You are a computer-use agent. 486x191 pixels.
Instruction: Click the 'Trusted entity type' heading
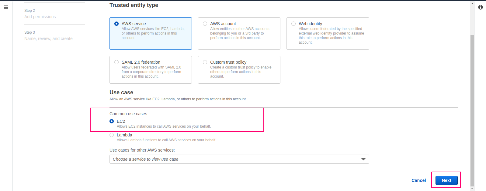coord(134,5)
